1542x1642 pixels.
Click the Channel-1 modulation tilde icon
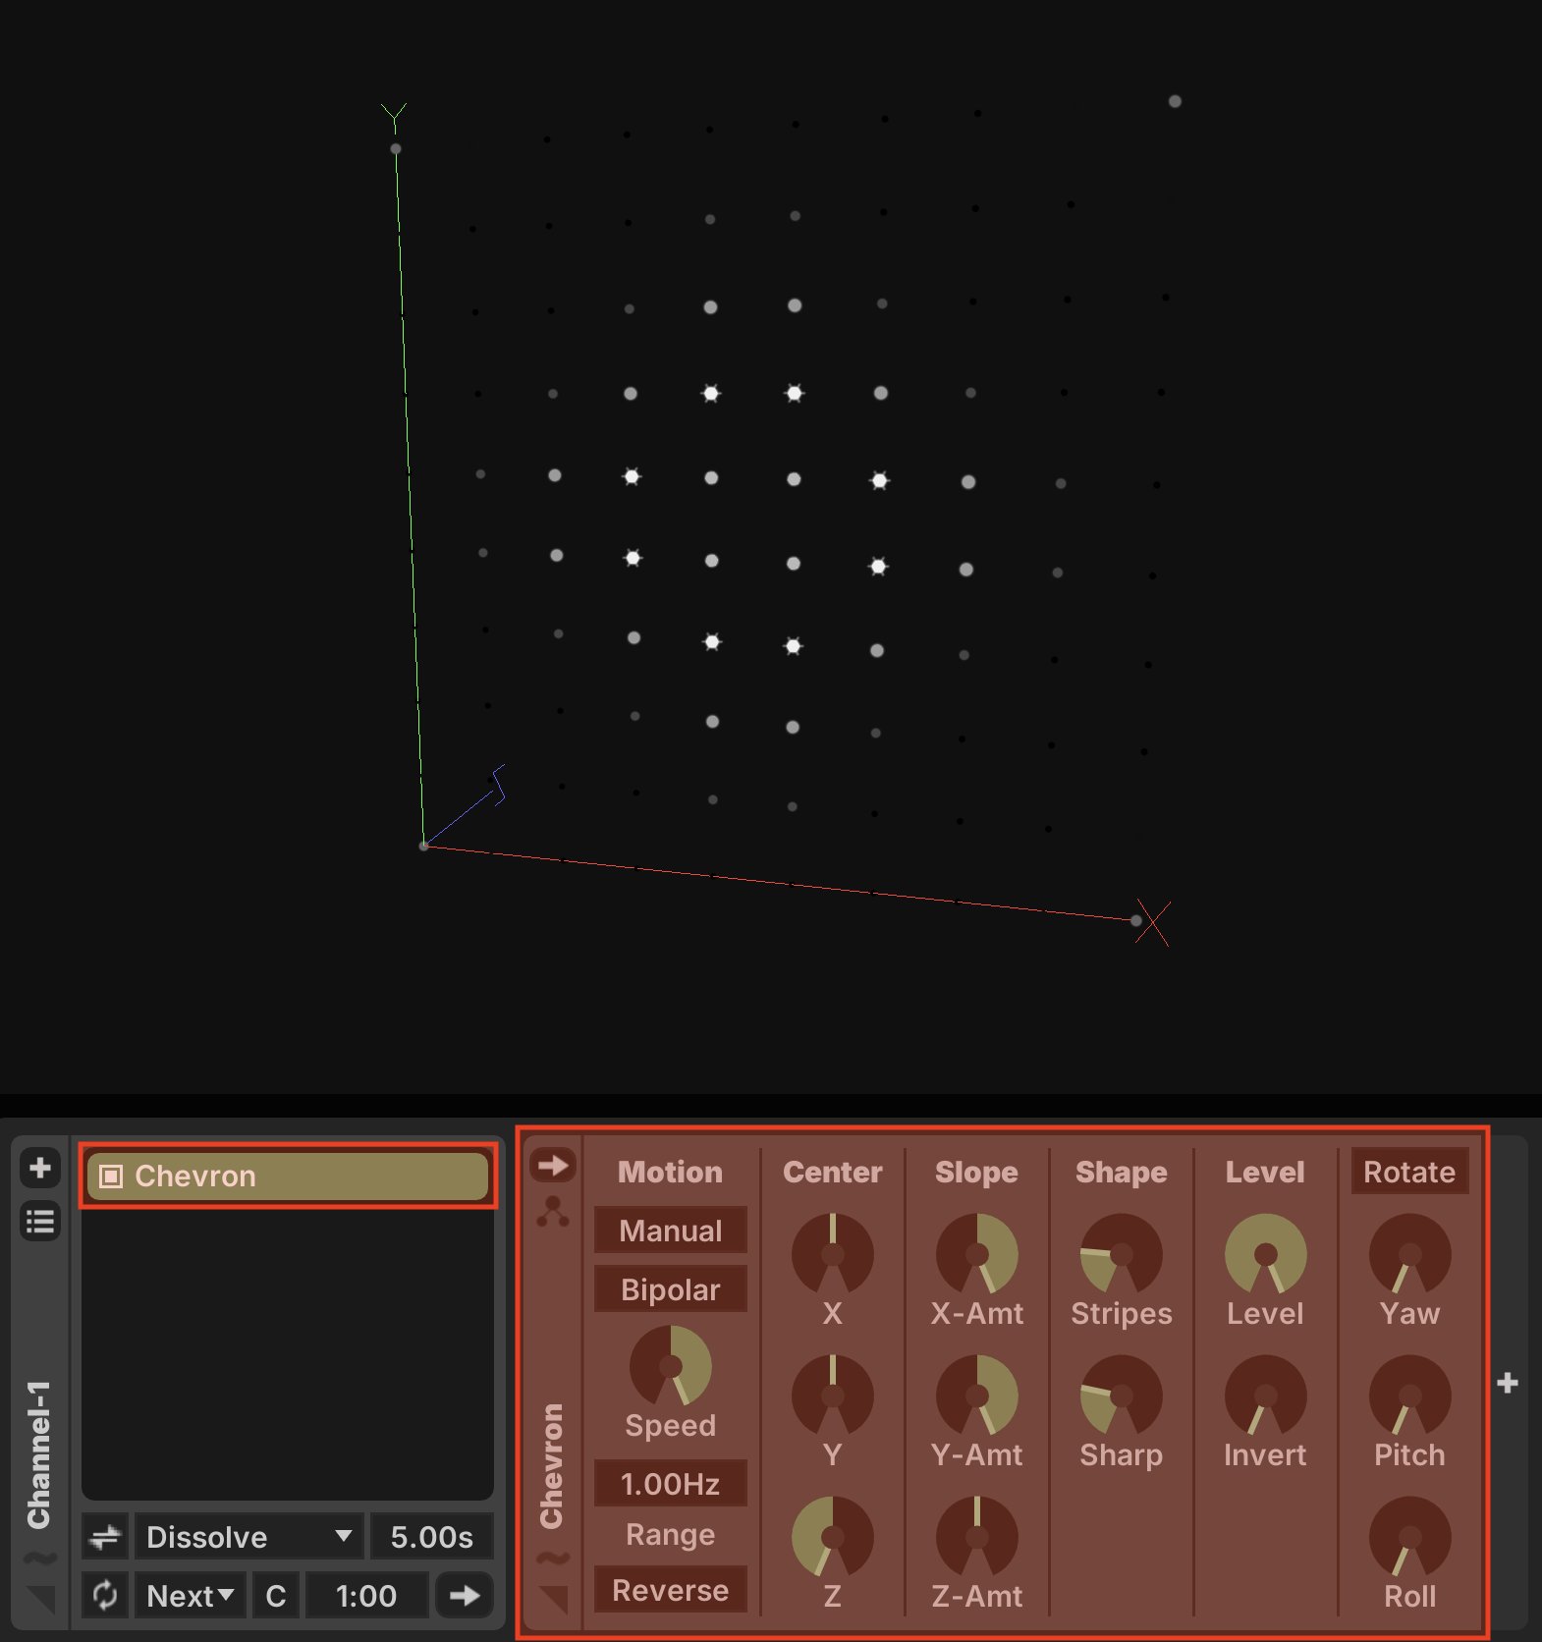coord(40,1558)
